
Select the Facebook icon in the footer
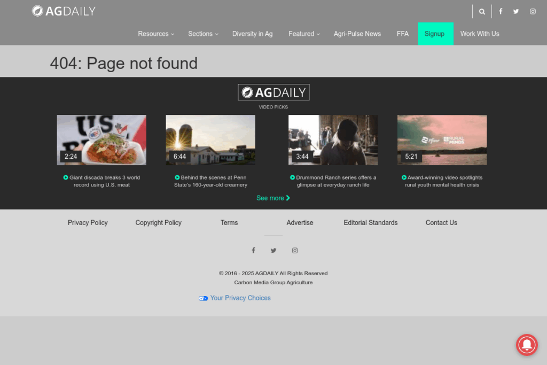click(x=253, y=250)
